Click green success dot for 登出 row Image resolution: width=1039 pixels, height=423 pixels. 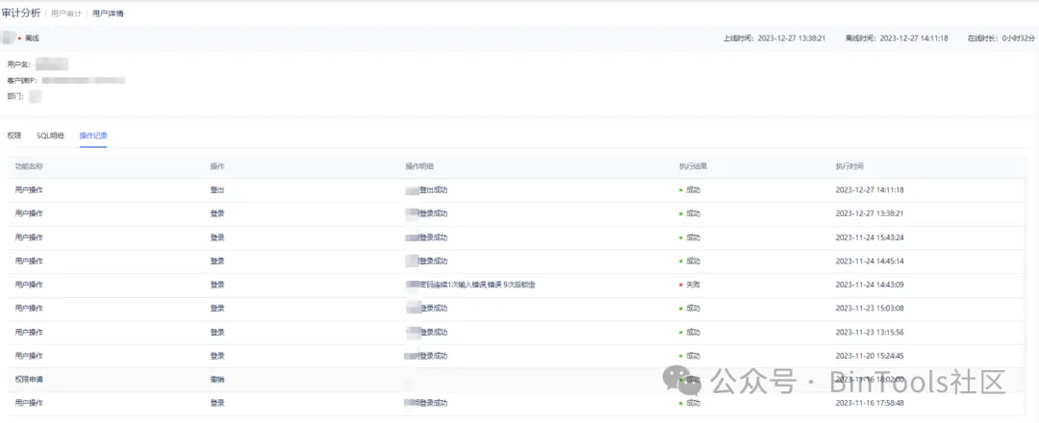(681, 190)
